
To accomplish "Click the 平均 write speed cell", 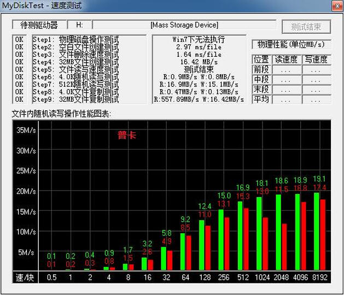I will 316,100.
